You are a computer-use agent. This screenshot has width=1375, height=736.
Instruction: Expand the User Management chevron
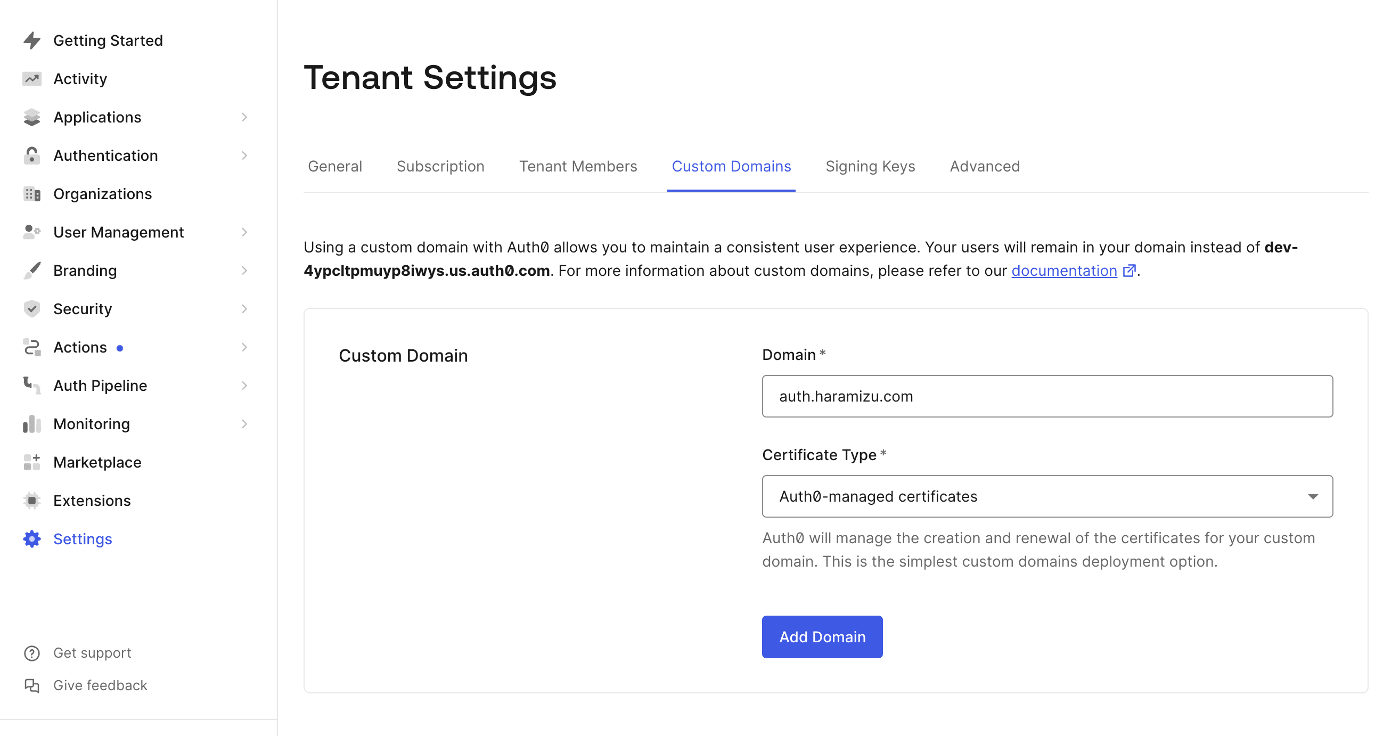(x=244, y=232)
